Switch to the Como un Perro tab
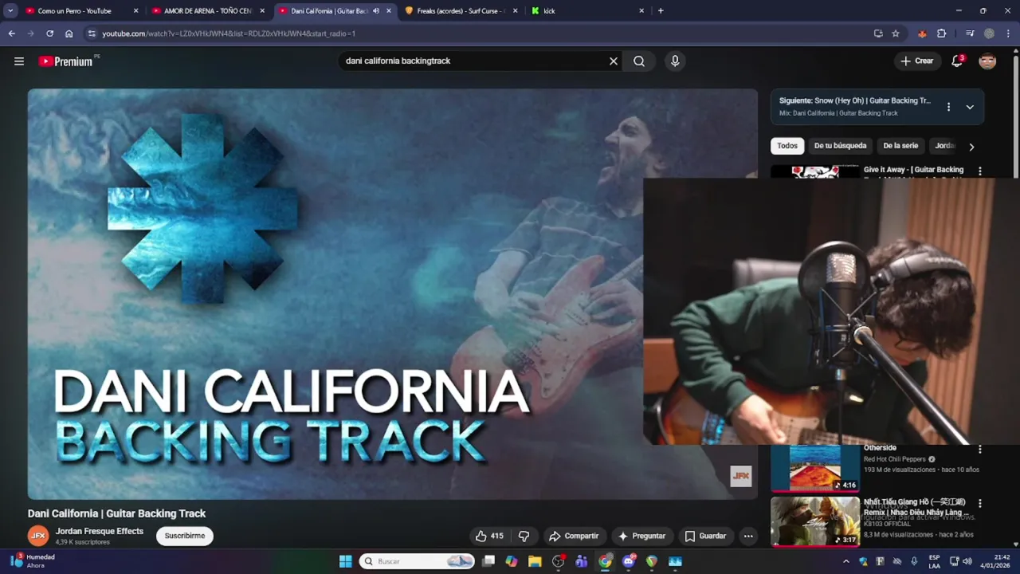Image resolution: width=1020 pixels, height=574 pixels. pos(74,11)
